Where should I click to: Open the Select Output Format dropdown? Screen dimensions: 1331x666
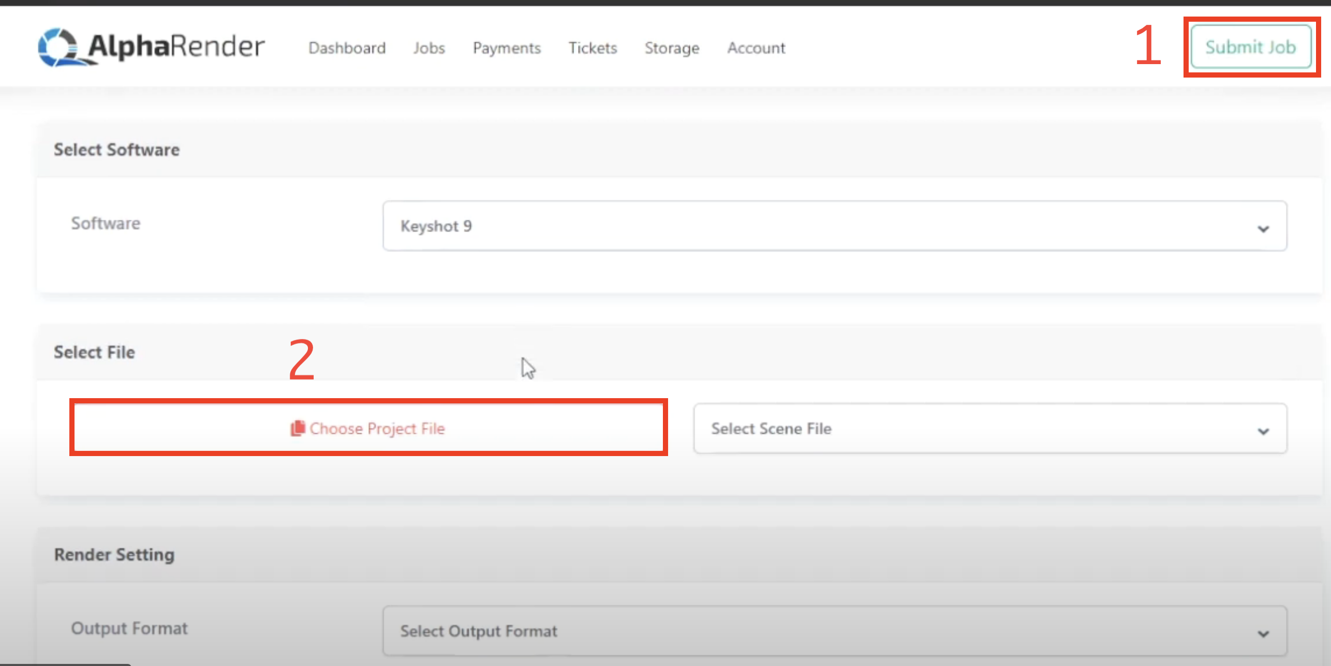pyautogui.click(x=835, y=631)
